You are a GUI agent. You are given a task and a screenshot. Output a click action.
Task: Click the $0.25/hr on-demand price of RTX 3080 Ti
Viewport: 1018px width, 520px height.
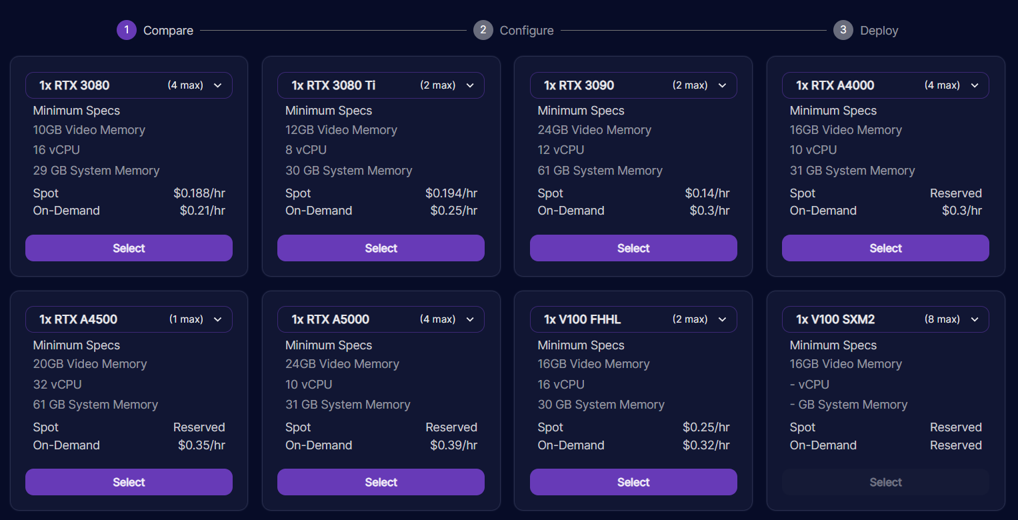click(454, 211)
